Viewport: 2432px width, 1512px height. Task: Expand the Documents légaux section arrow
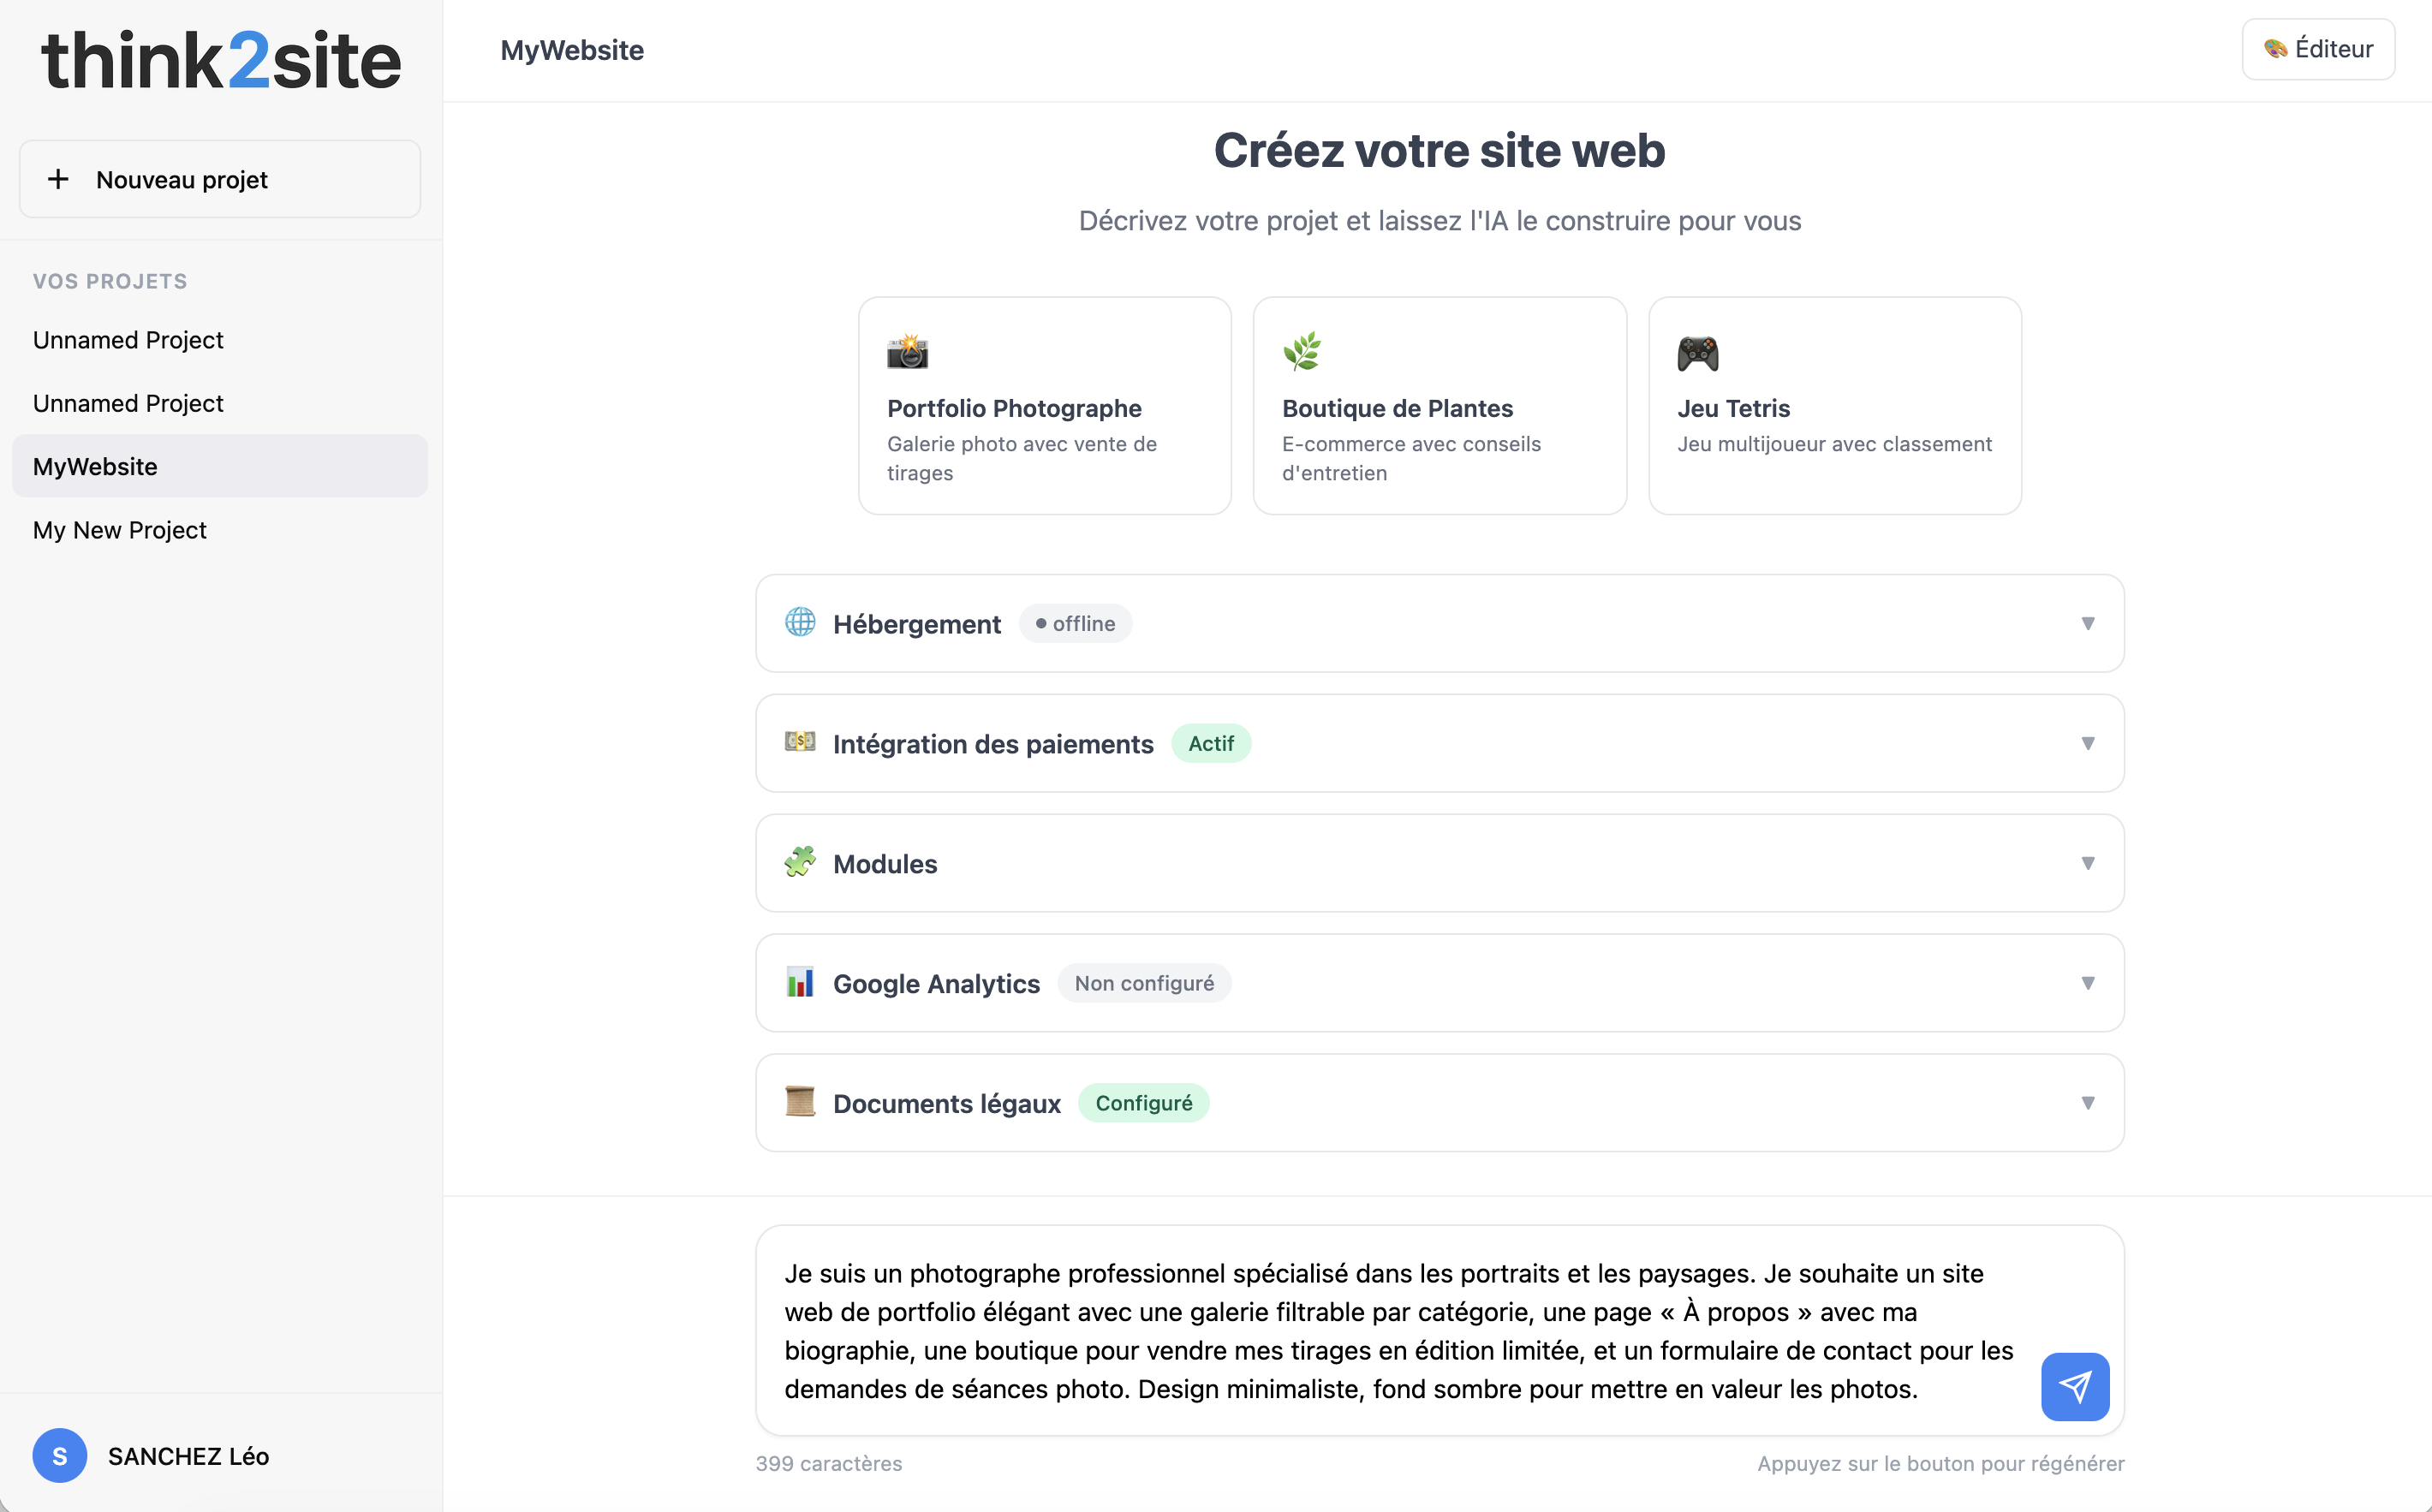point(2087,1103)
